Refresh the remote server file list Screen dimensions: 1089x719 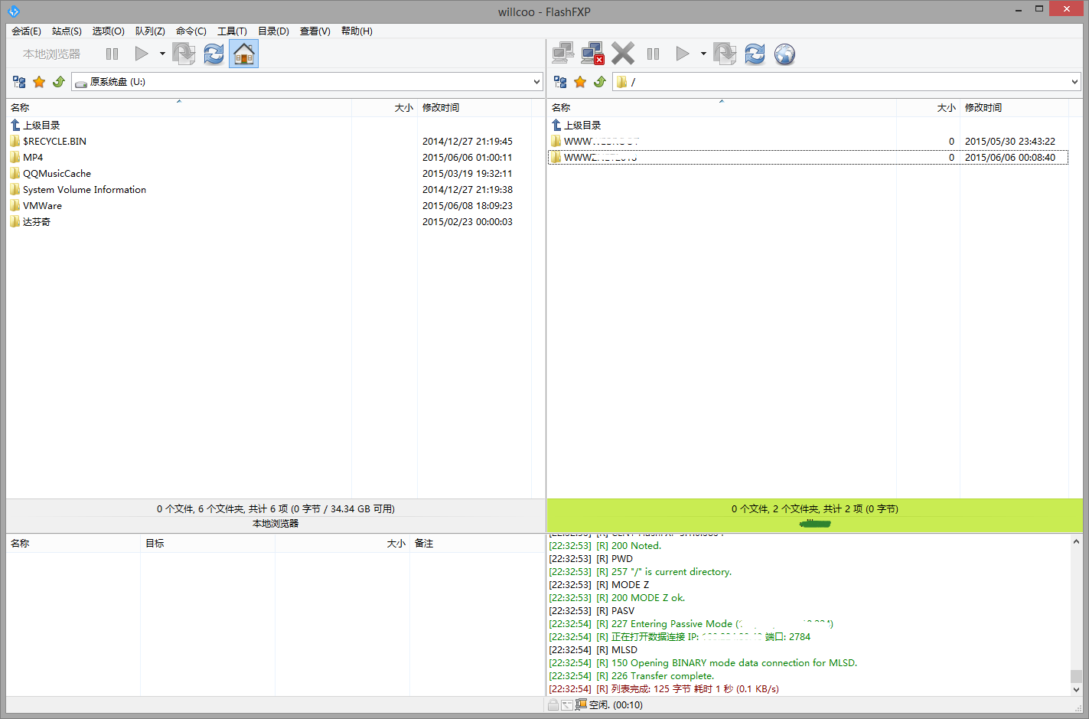click(755, 54)
